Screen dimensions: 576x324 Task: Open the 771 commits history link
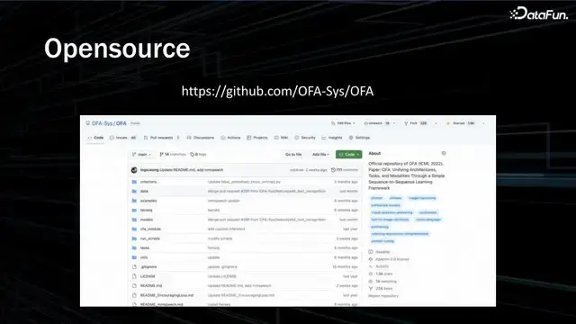344,170
